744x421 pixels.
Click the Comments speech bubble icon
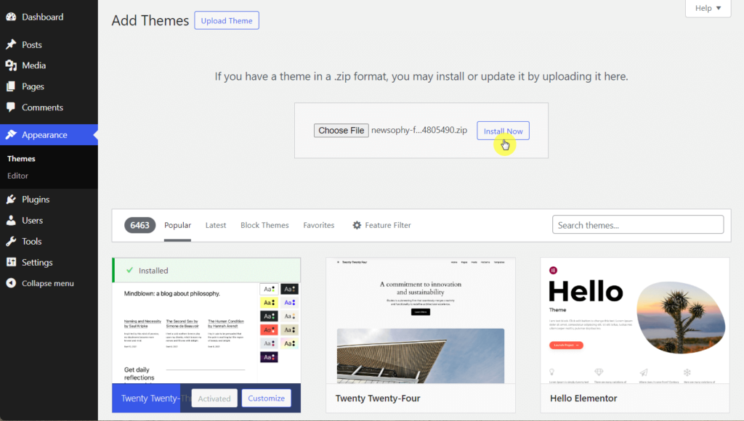(x=11, y=107)
